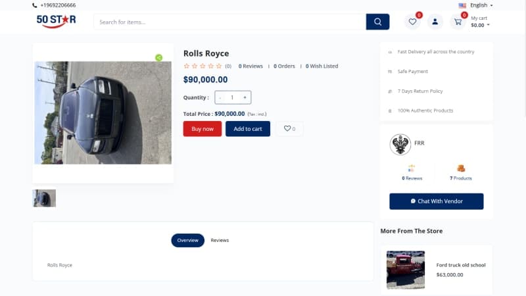
Task: Click the 50 Star logo
Action: pos(56,21)
